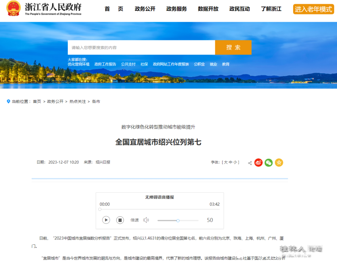Click the speaker volume icon in audio player
Viewport: 337px width, 263px height.
146,220
